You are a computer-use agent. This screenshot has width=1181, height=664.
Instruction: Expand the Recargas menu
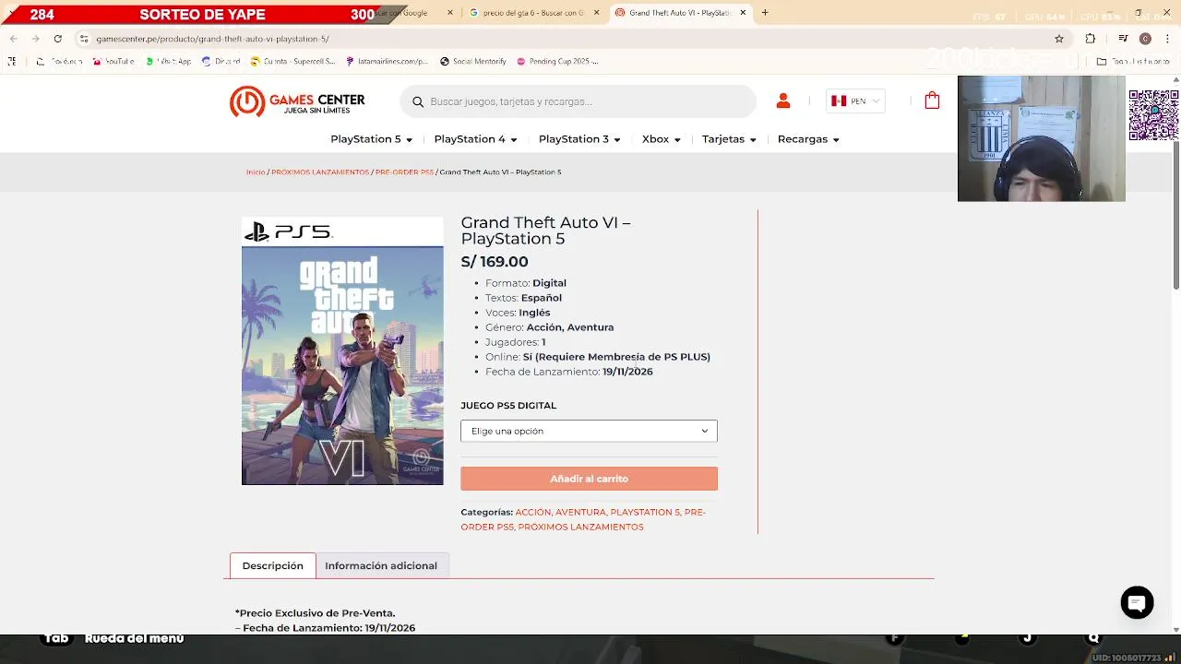pyautogui.click(x=808, y=139)
